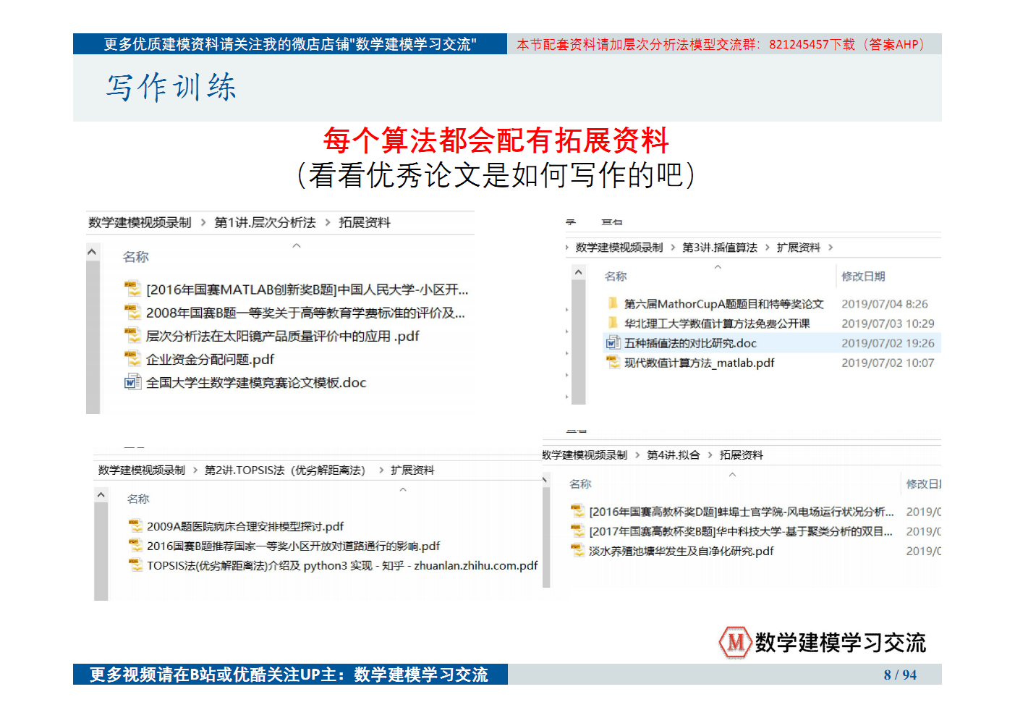
Task: Click date 2019/07/04 8:26
Action: 884,304
